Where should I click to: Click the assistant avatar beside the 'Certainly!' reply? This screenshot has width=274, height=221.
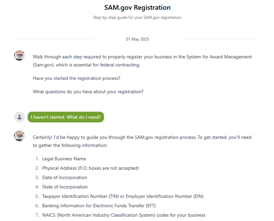[19, 136]
